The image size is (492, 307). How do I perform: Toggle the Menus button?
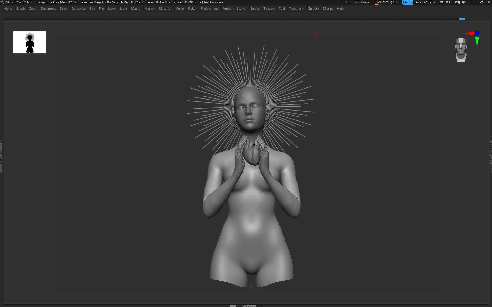pyautogui.click(x=408, y=2)
